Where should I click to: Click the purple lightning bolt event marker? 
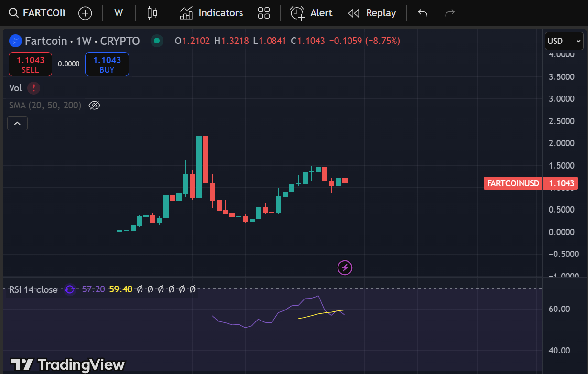345,268
